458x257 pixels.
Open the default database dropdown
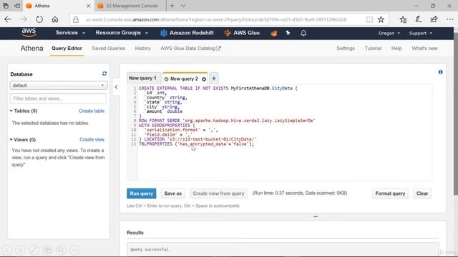pyautogui.click(x=59, y=86)
